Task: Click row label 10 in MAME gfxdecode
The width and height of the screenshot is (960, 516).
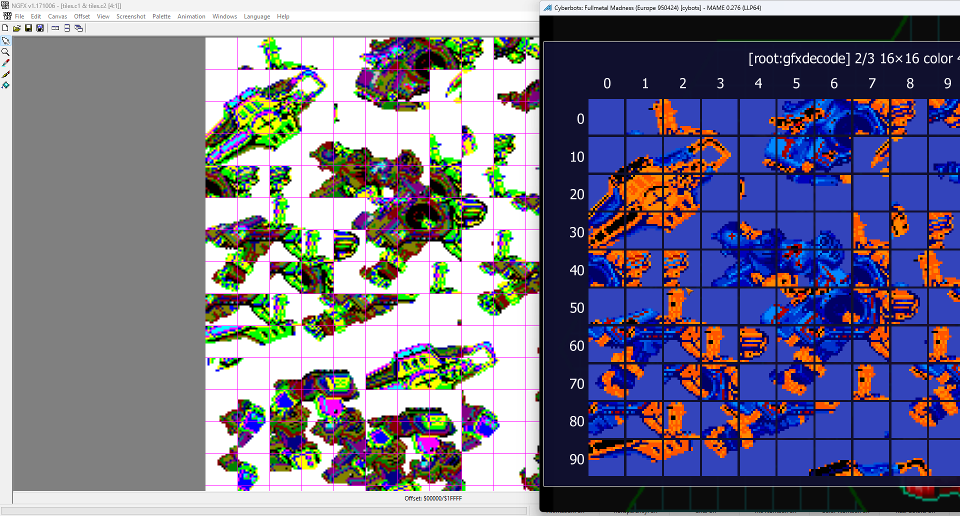Action: tap(577, 157)
